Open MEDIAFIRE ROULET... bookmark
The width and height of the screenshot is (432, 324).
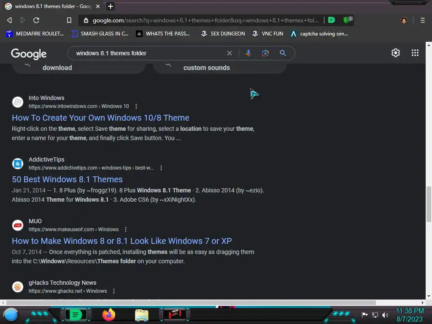tap(35, 34)
